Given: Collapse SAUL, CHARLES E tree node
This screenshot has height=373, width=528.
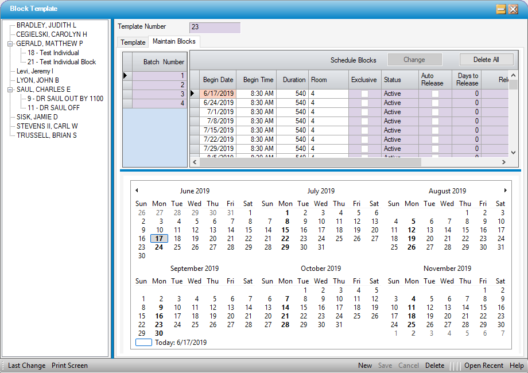Looking at the screenshot, I should click(10, 90).
